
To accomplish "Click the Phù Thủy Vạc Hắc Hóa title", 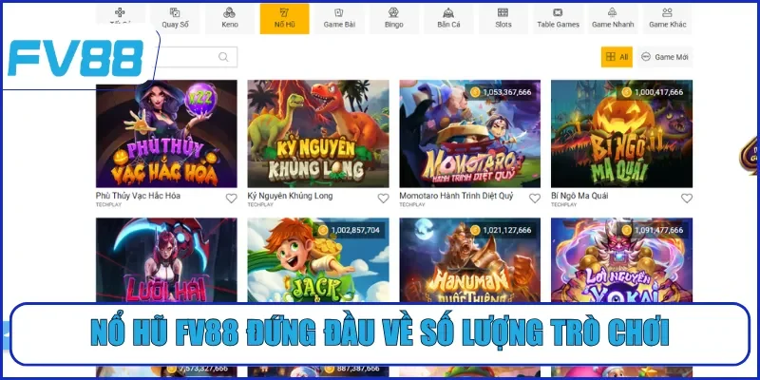I will click(138, 196).
